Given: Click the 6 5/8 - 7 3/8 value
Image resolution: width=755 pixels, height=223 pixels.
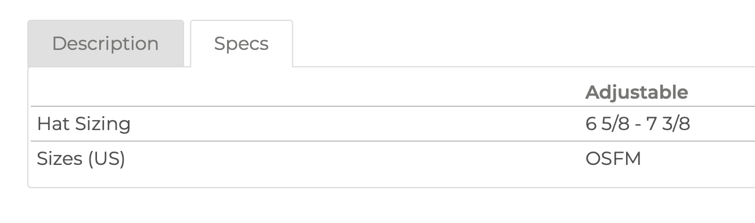Looking at the screenshot, I should 638,124.
